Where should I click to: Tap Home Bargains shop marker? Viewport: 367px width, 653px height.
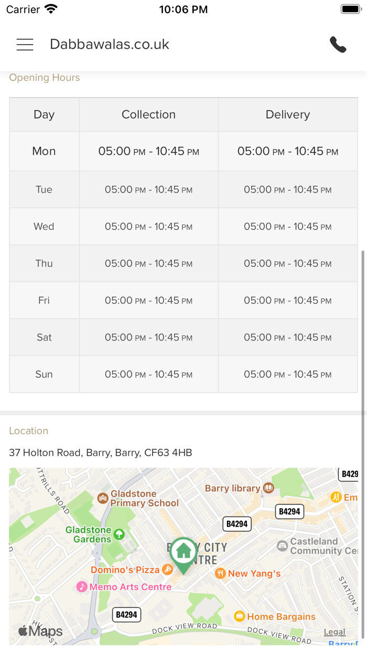click(240, 616)
